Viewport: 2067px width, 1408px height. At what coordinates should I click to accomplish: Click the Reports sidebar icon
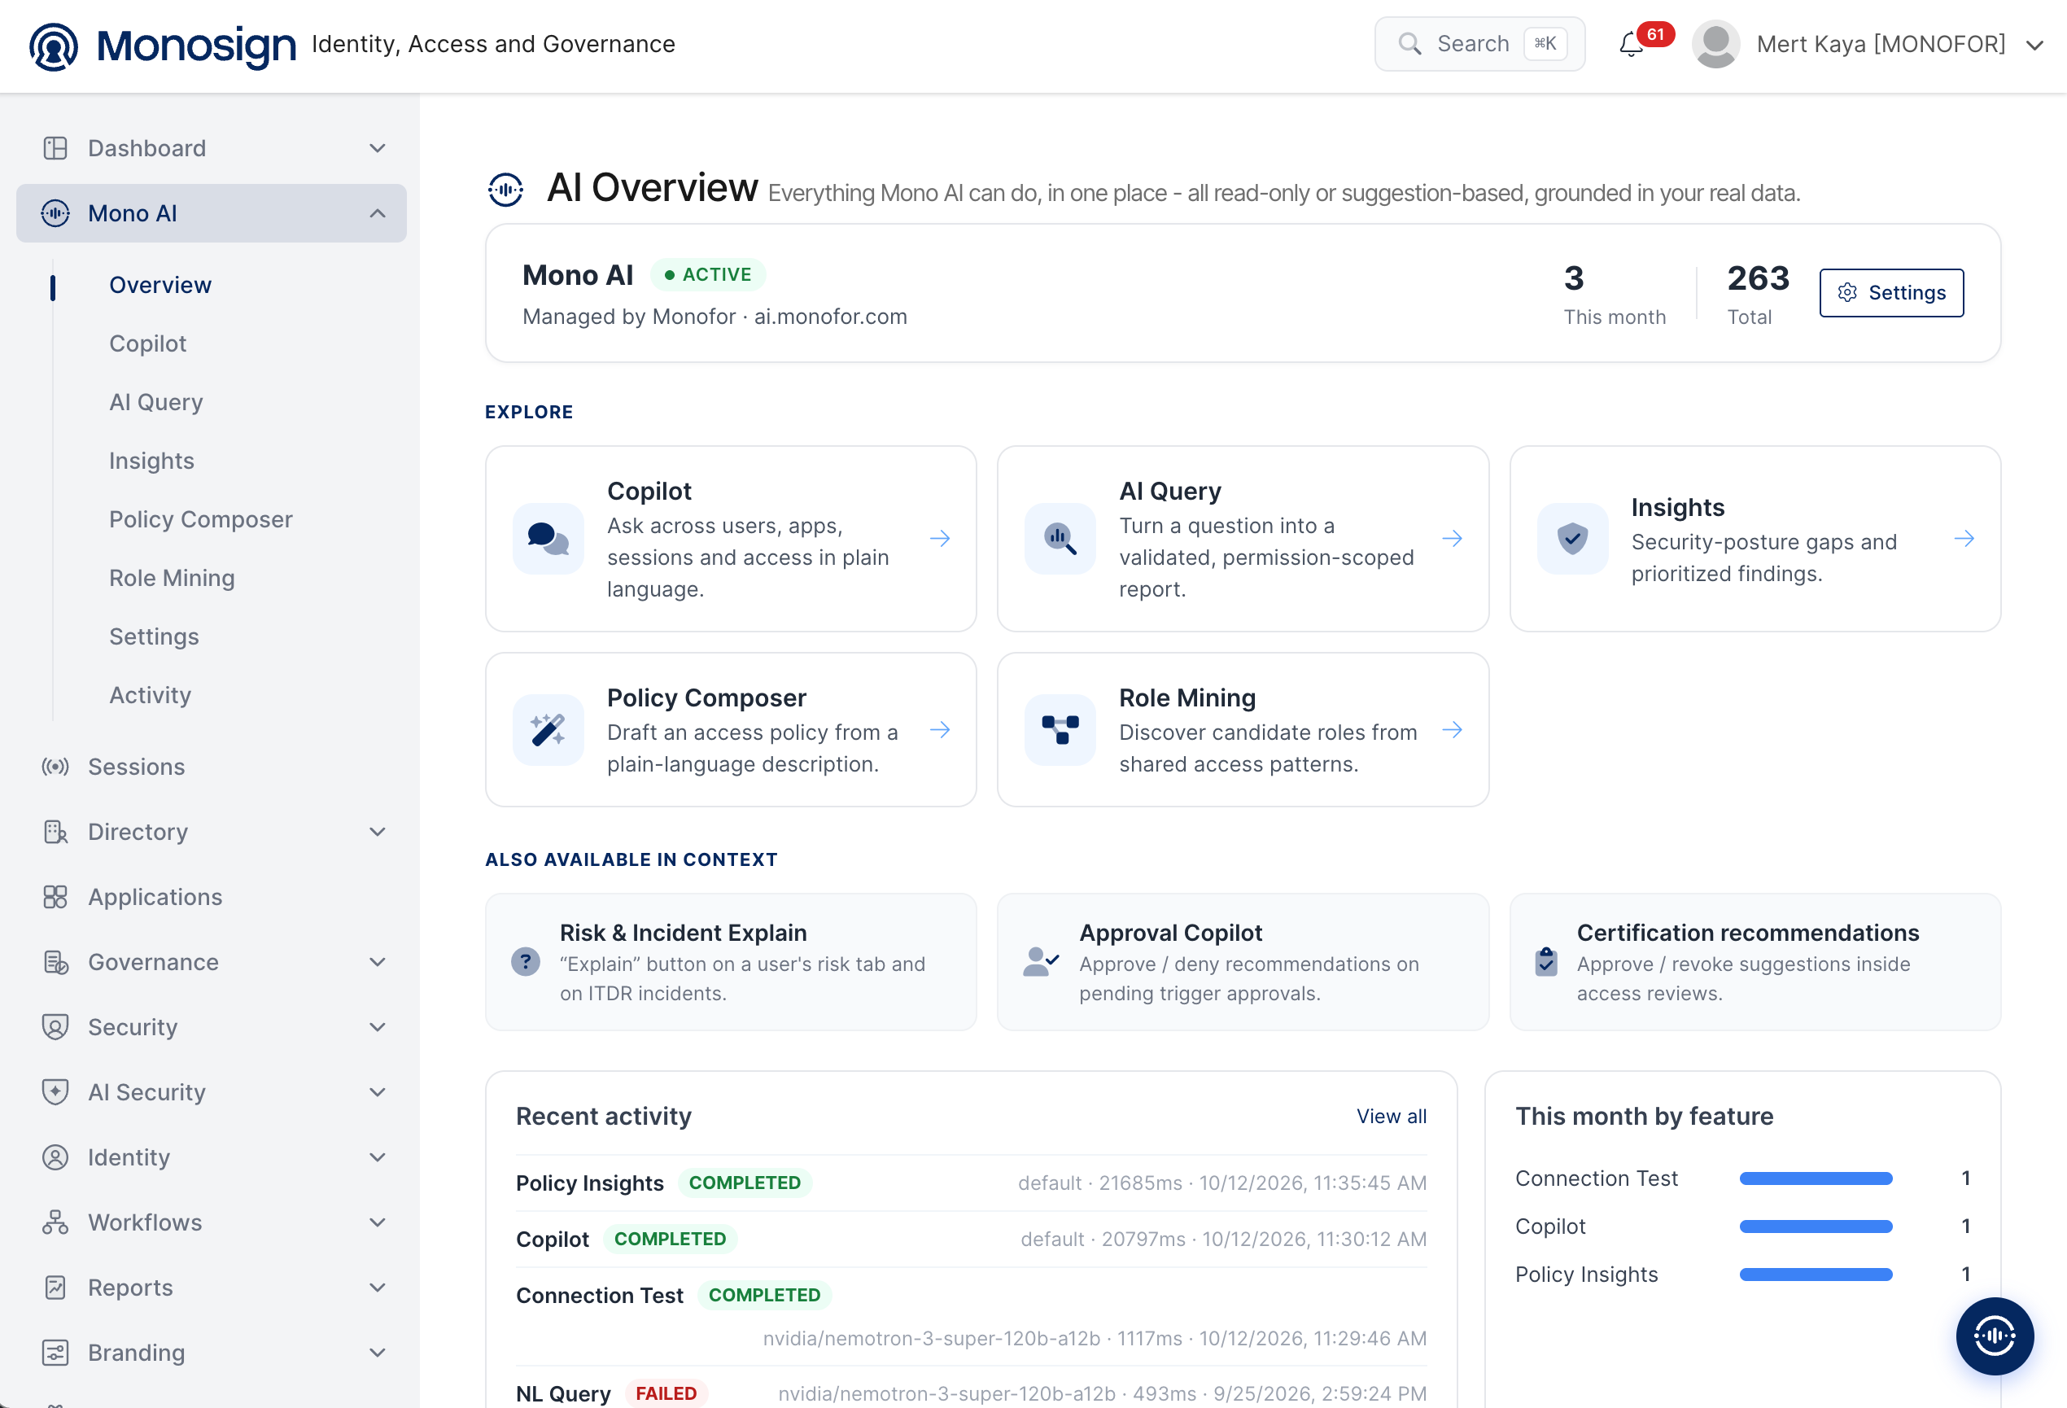[55, 1287]
